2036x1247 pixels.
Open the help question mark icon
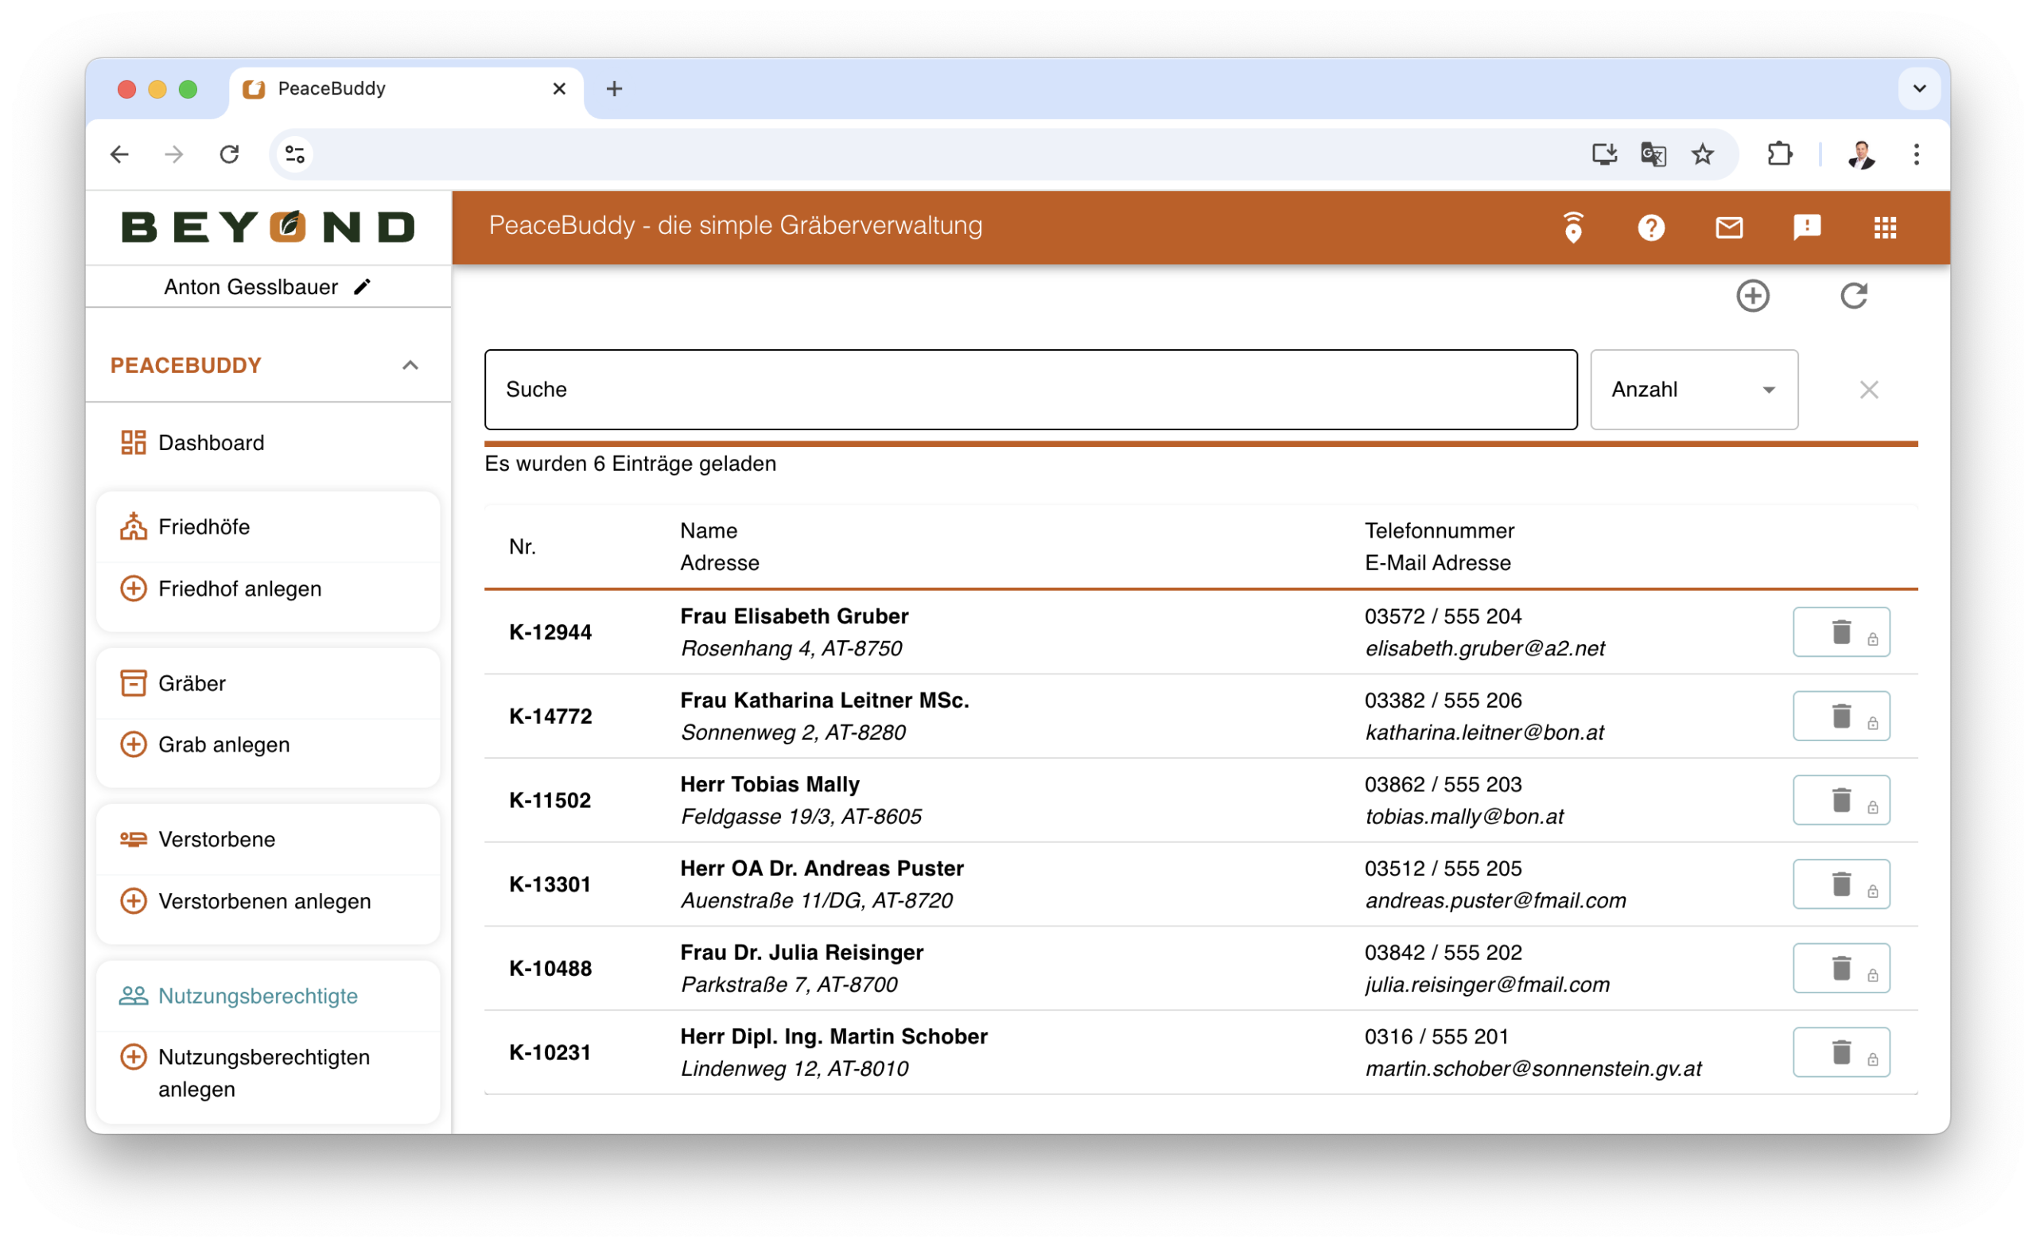tap(1650, 227)
